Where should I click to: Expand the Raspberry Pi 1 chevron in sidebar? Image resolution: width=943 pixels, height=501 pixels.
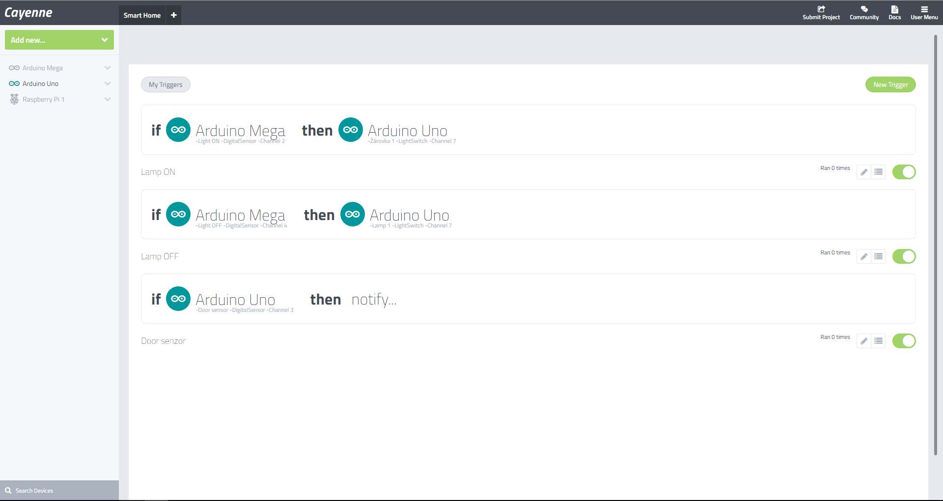coord(108,99)
